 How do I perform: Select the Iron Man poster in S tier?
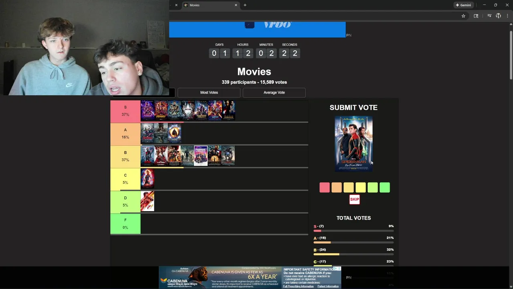coord(228,110)
